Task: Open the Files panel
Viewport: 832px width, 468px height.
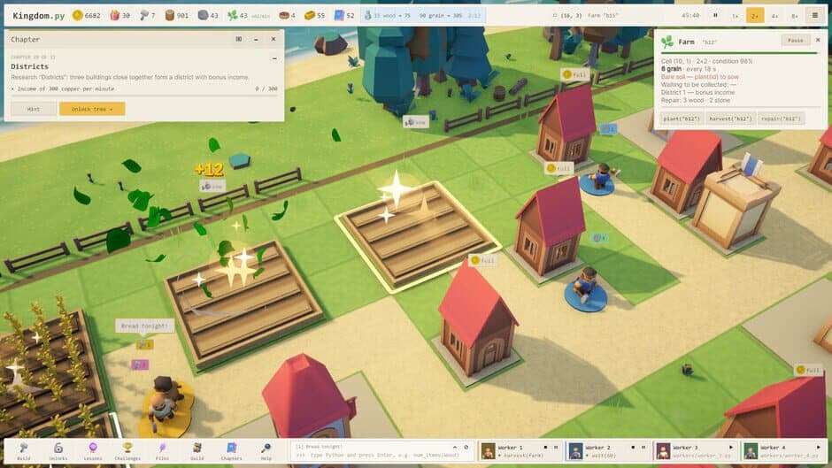Action: [x=162, y=450]
